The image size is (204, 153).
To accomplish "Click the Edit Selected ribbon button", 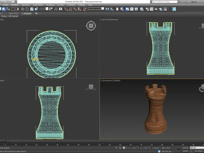I will click(x=13, y=16).
